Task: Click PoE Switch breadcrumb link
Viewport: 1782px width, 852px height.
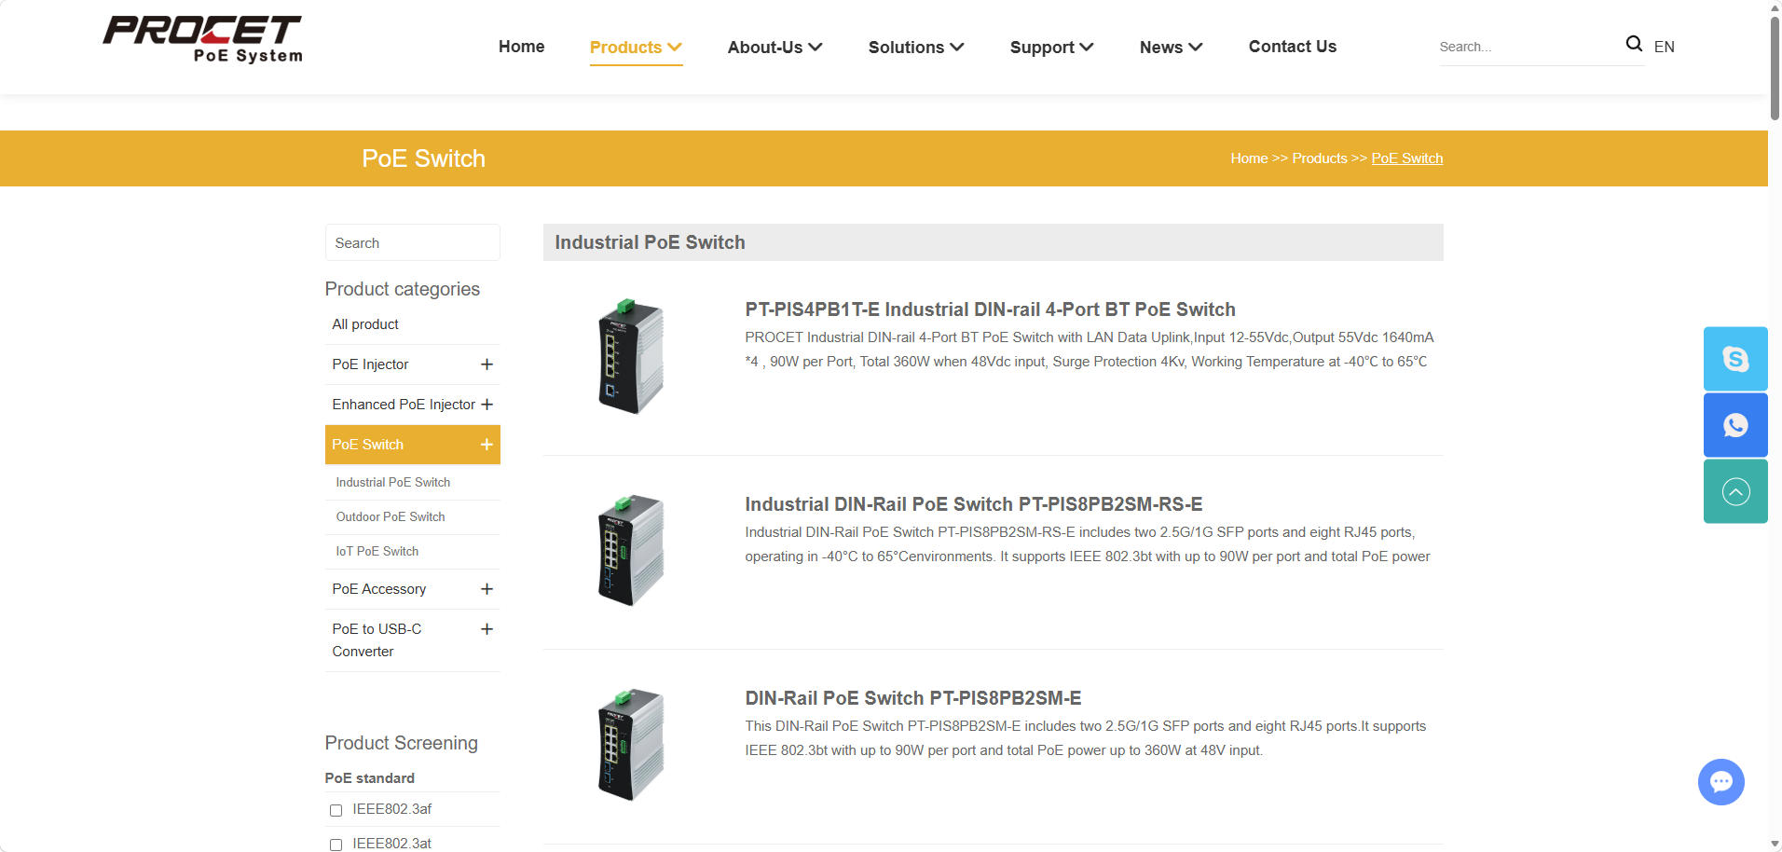Action: click(x=1407, y=158)
